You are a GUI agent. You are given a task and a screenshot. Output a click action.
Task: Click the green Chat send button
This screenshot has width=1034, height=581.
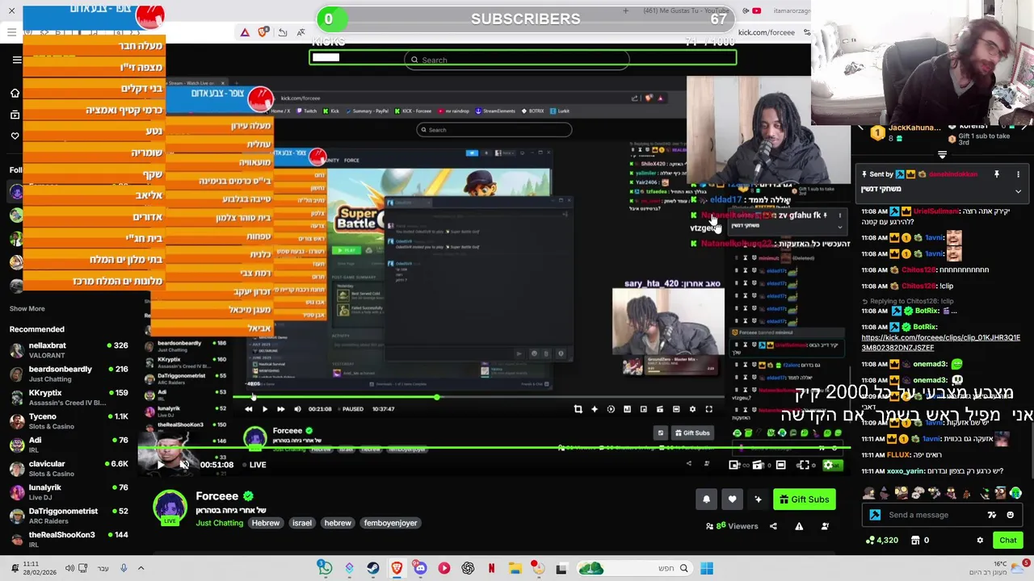tap(1008, 541)
